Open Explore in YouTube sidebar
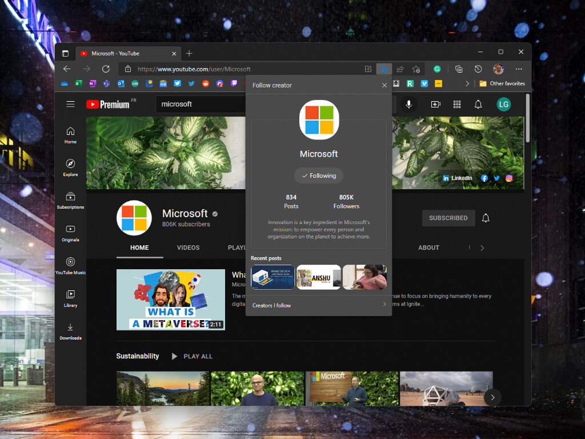 tap(70, 168)
